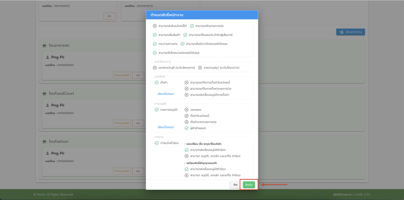Click รายงานสรุป (ระดับโครงการ) cross icon

[x=200, y=68]
